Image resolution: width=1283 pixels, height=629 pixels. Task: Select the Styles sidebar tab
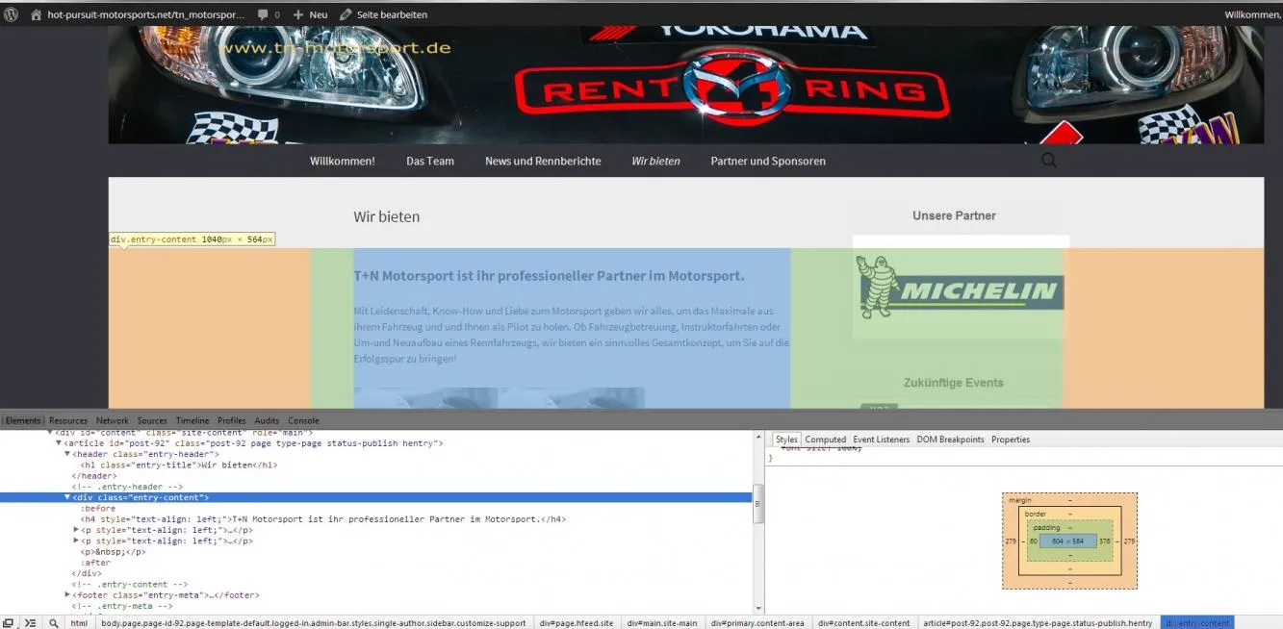pos(786,440)
